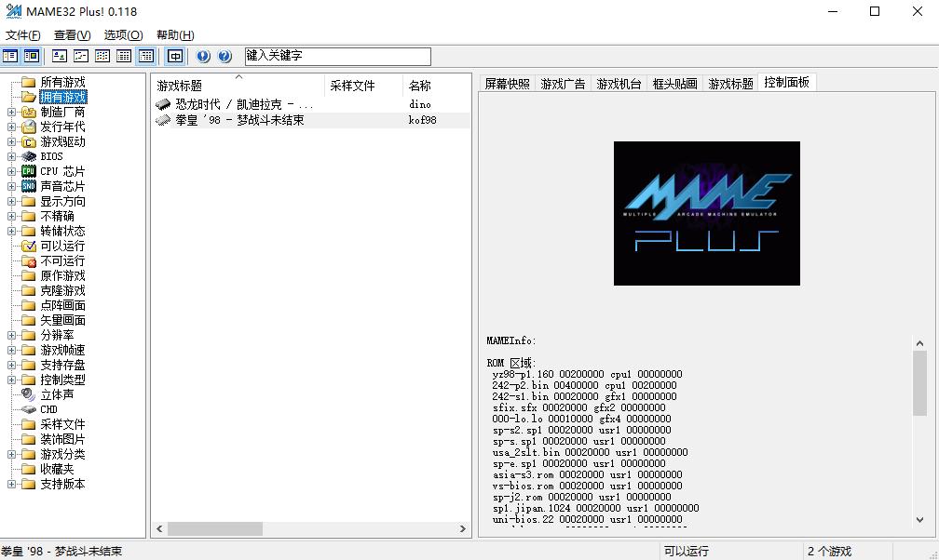Image resolution: width=939 pixels, height=560 pixels.
Task: Switch to list view mode
Action: click(x=102, y=56)
